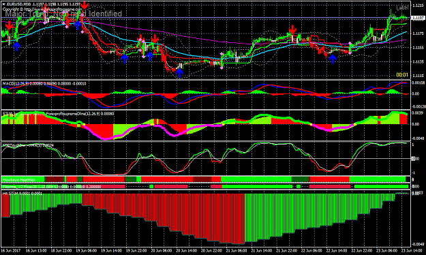Click the blue buy arrow below the 20 Jun 14:00 low
This screenshot has width=426, height=255.
click(179, 72)
